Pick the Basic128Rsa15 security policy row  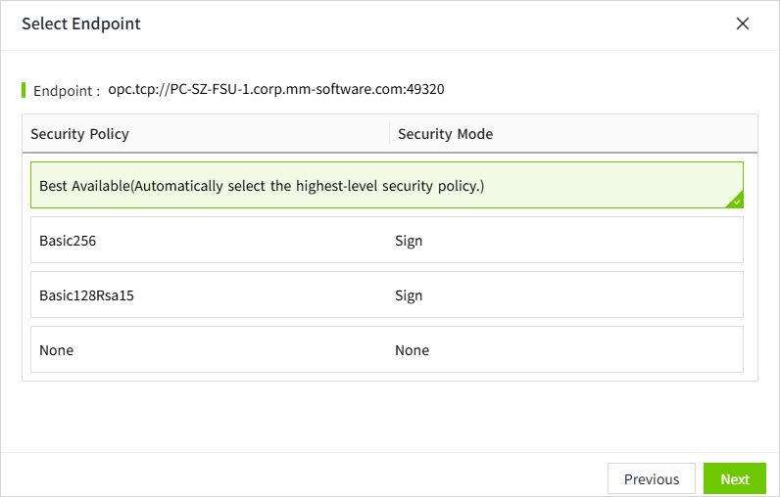click(386, 295)
